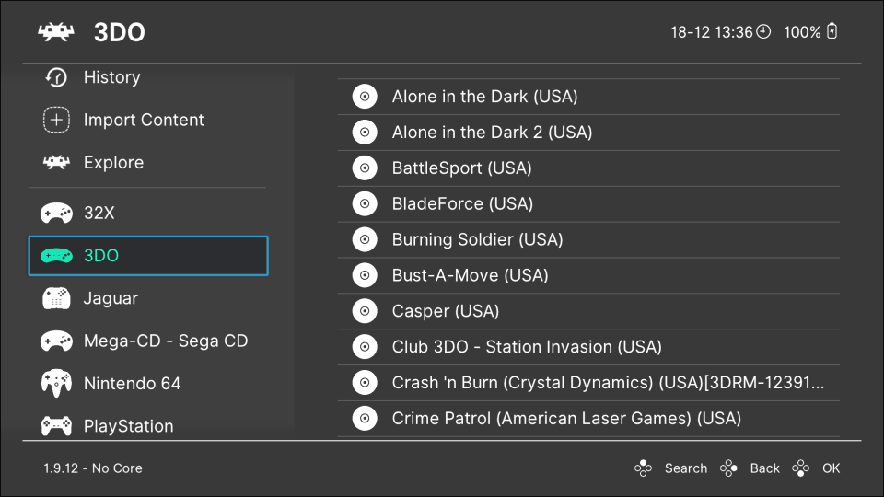This screenshot has width=884, height=497.
Task: Select Club 3DO - Station Invasion entry
Action: tap(527, 347)
